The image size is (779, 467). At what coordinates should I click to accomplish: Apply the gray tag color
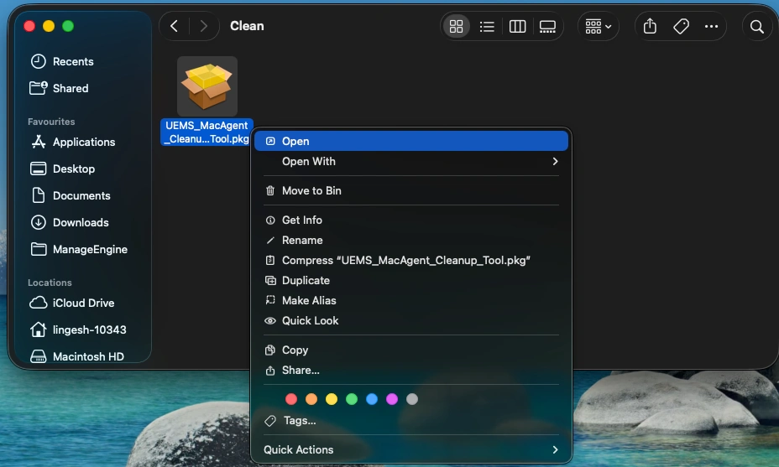[x=412, y=399]
